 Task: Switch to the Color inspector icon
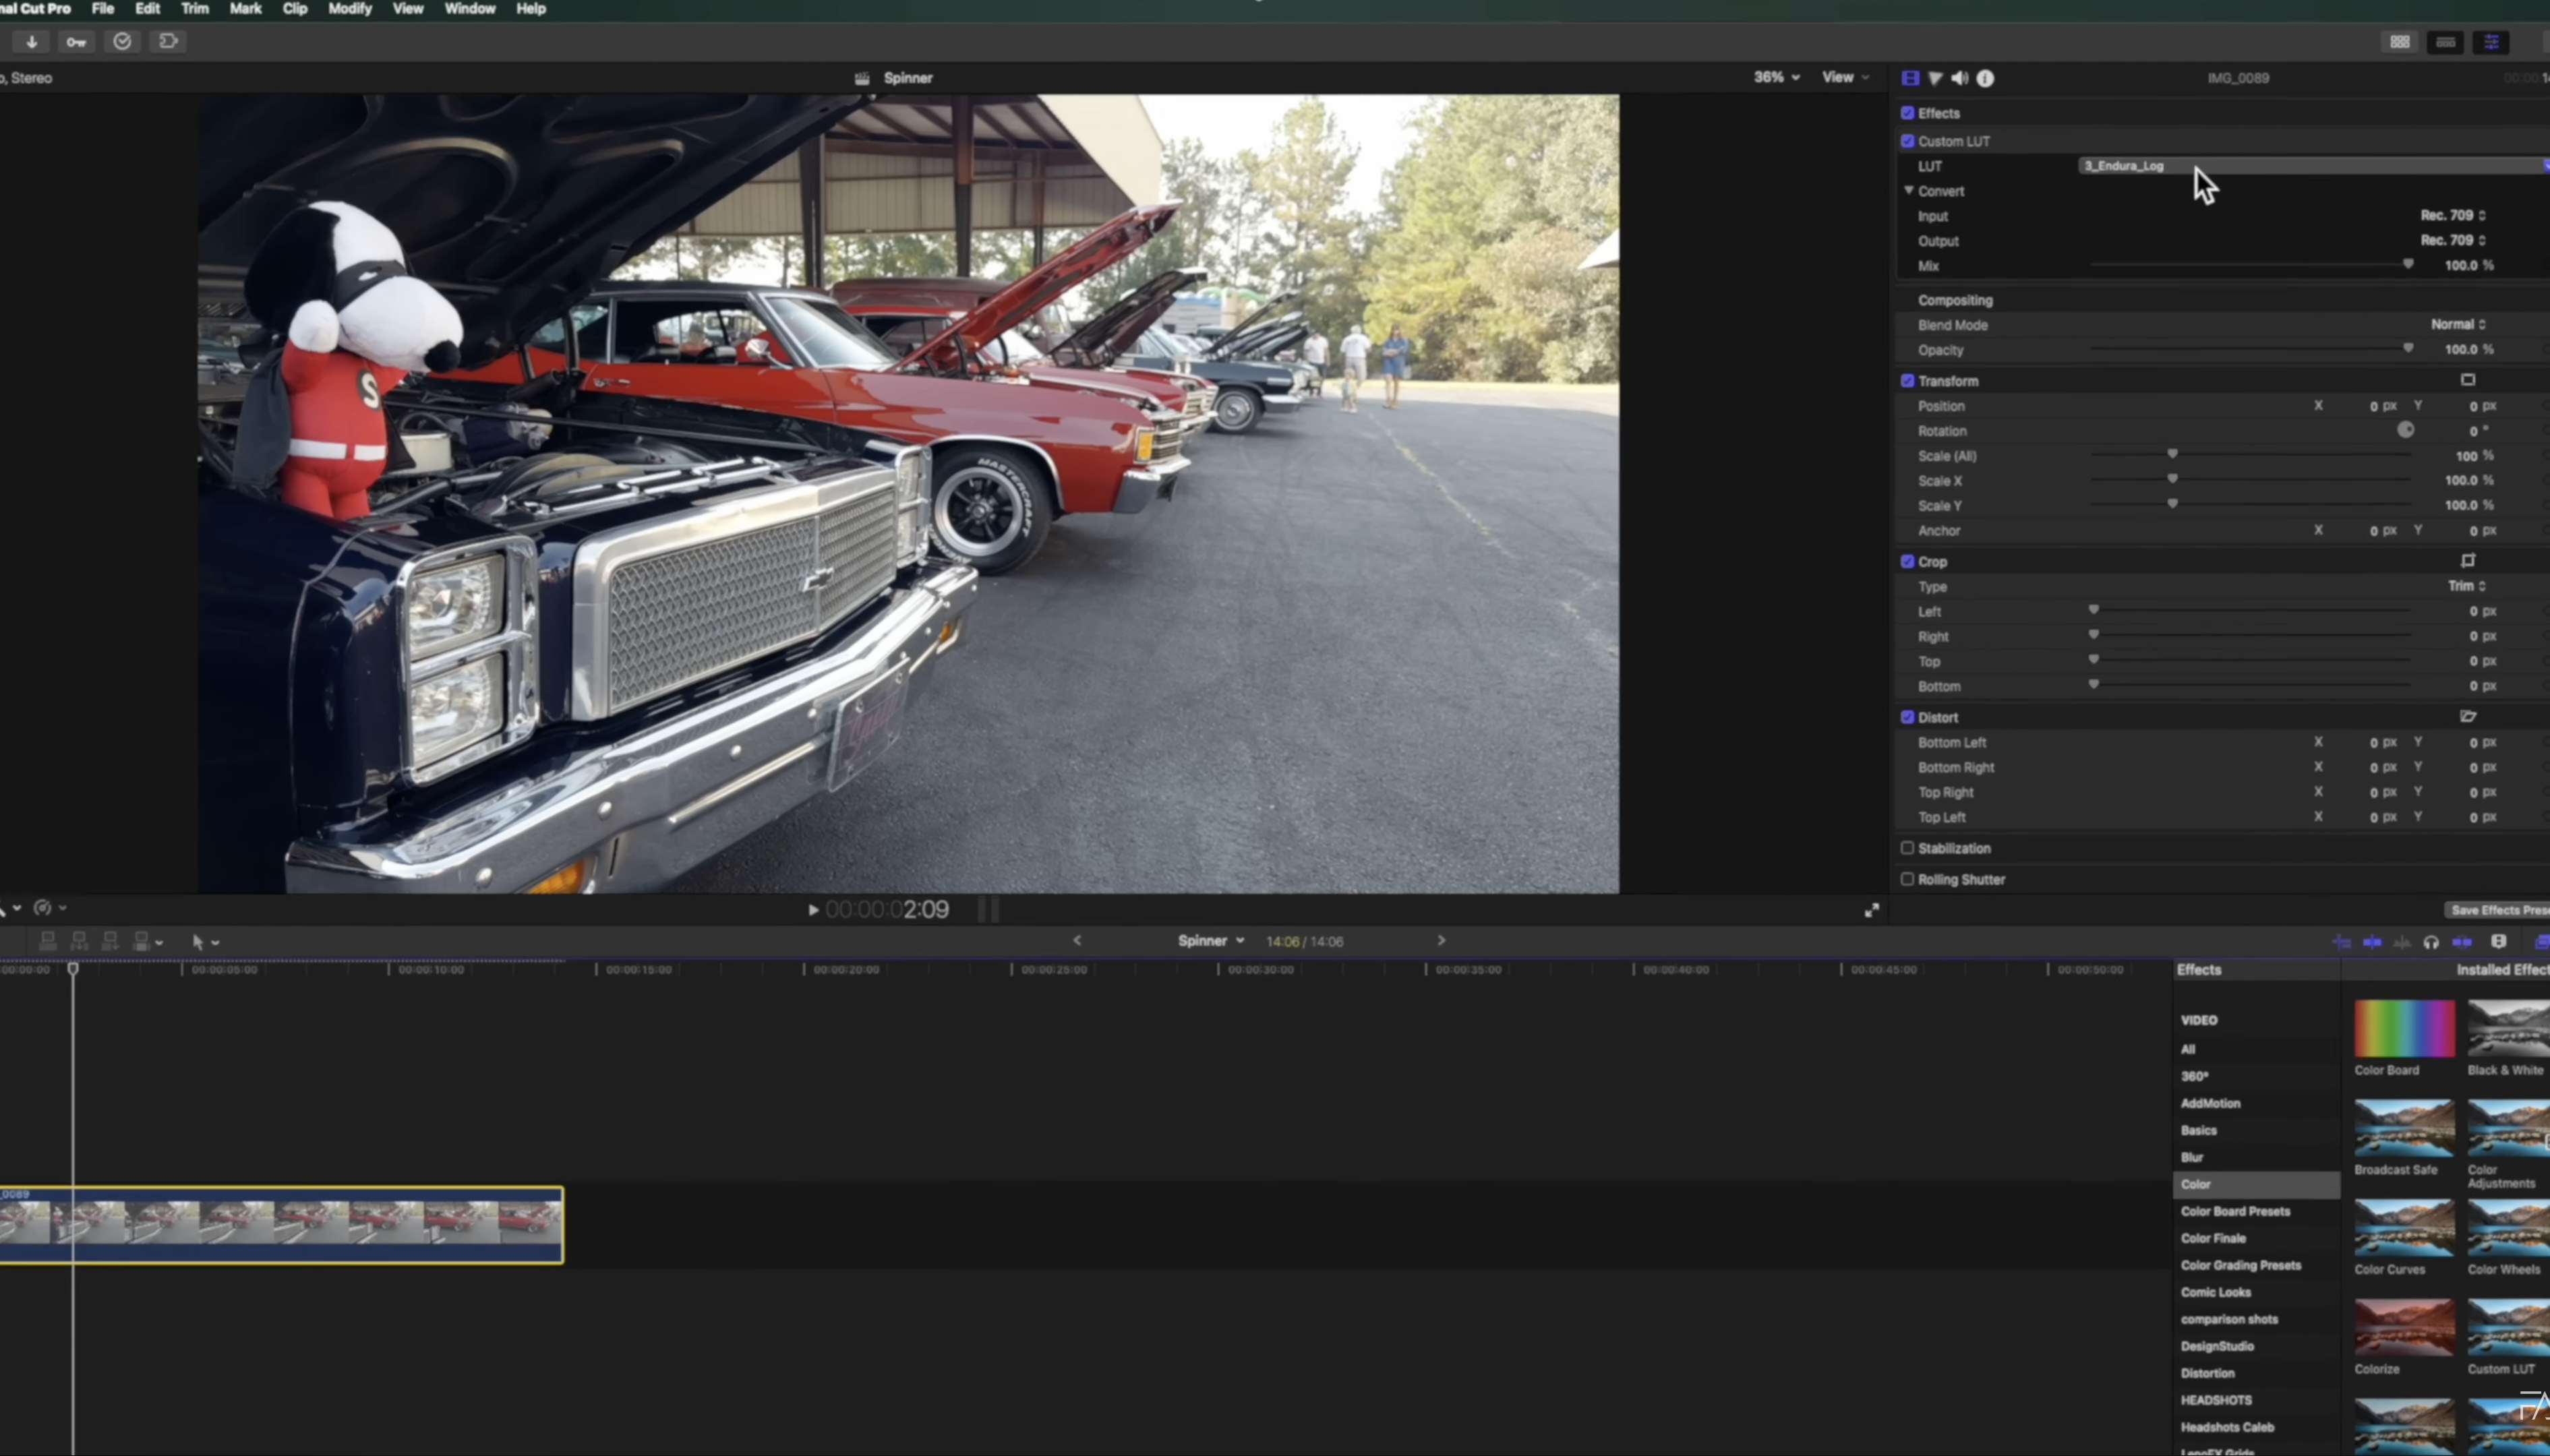click(1935, 78)
